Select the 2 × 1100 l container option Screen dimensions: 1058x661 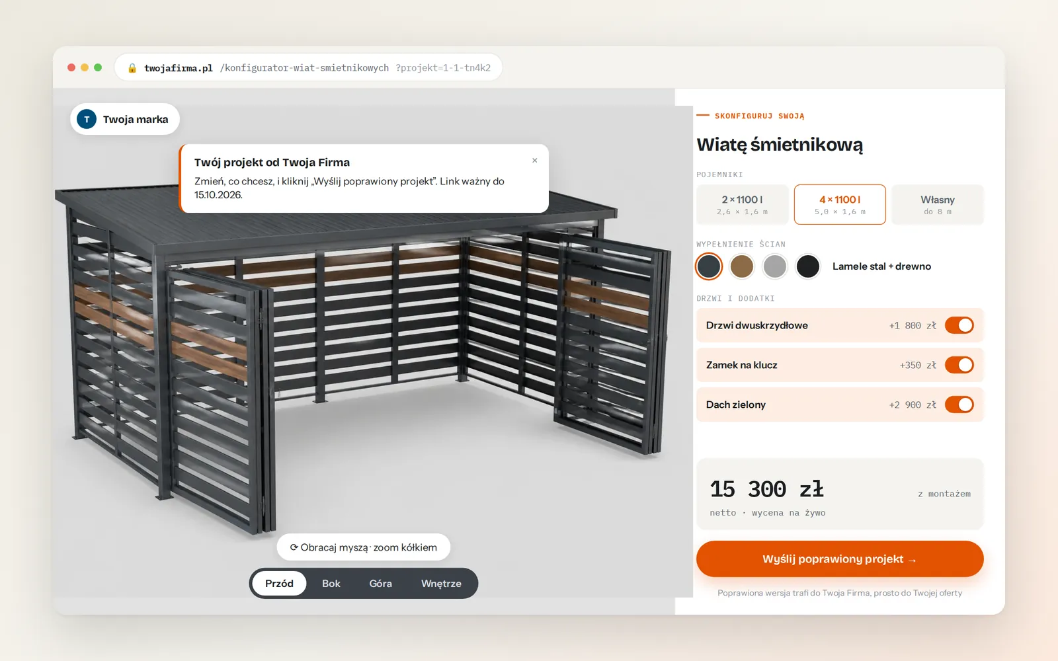[742, 205]
